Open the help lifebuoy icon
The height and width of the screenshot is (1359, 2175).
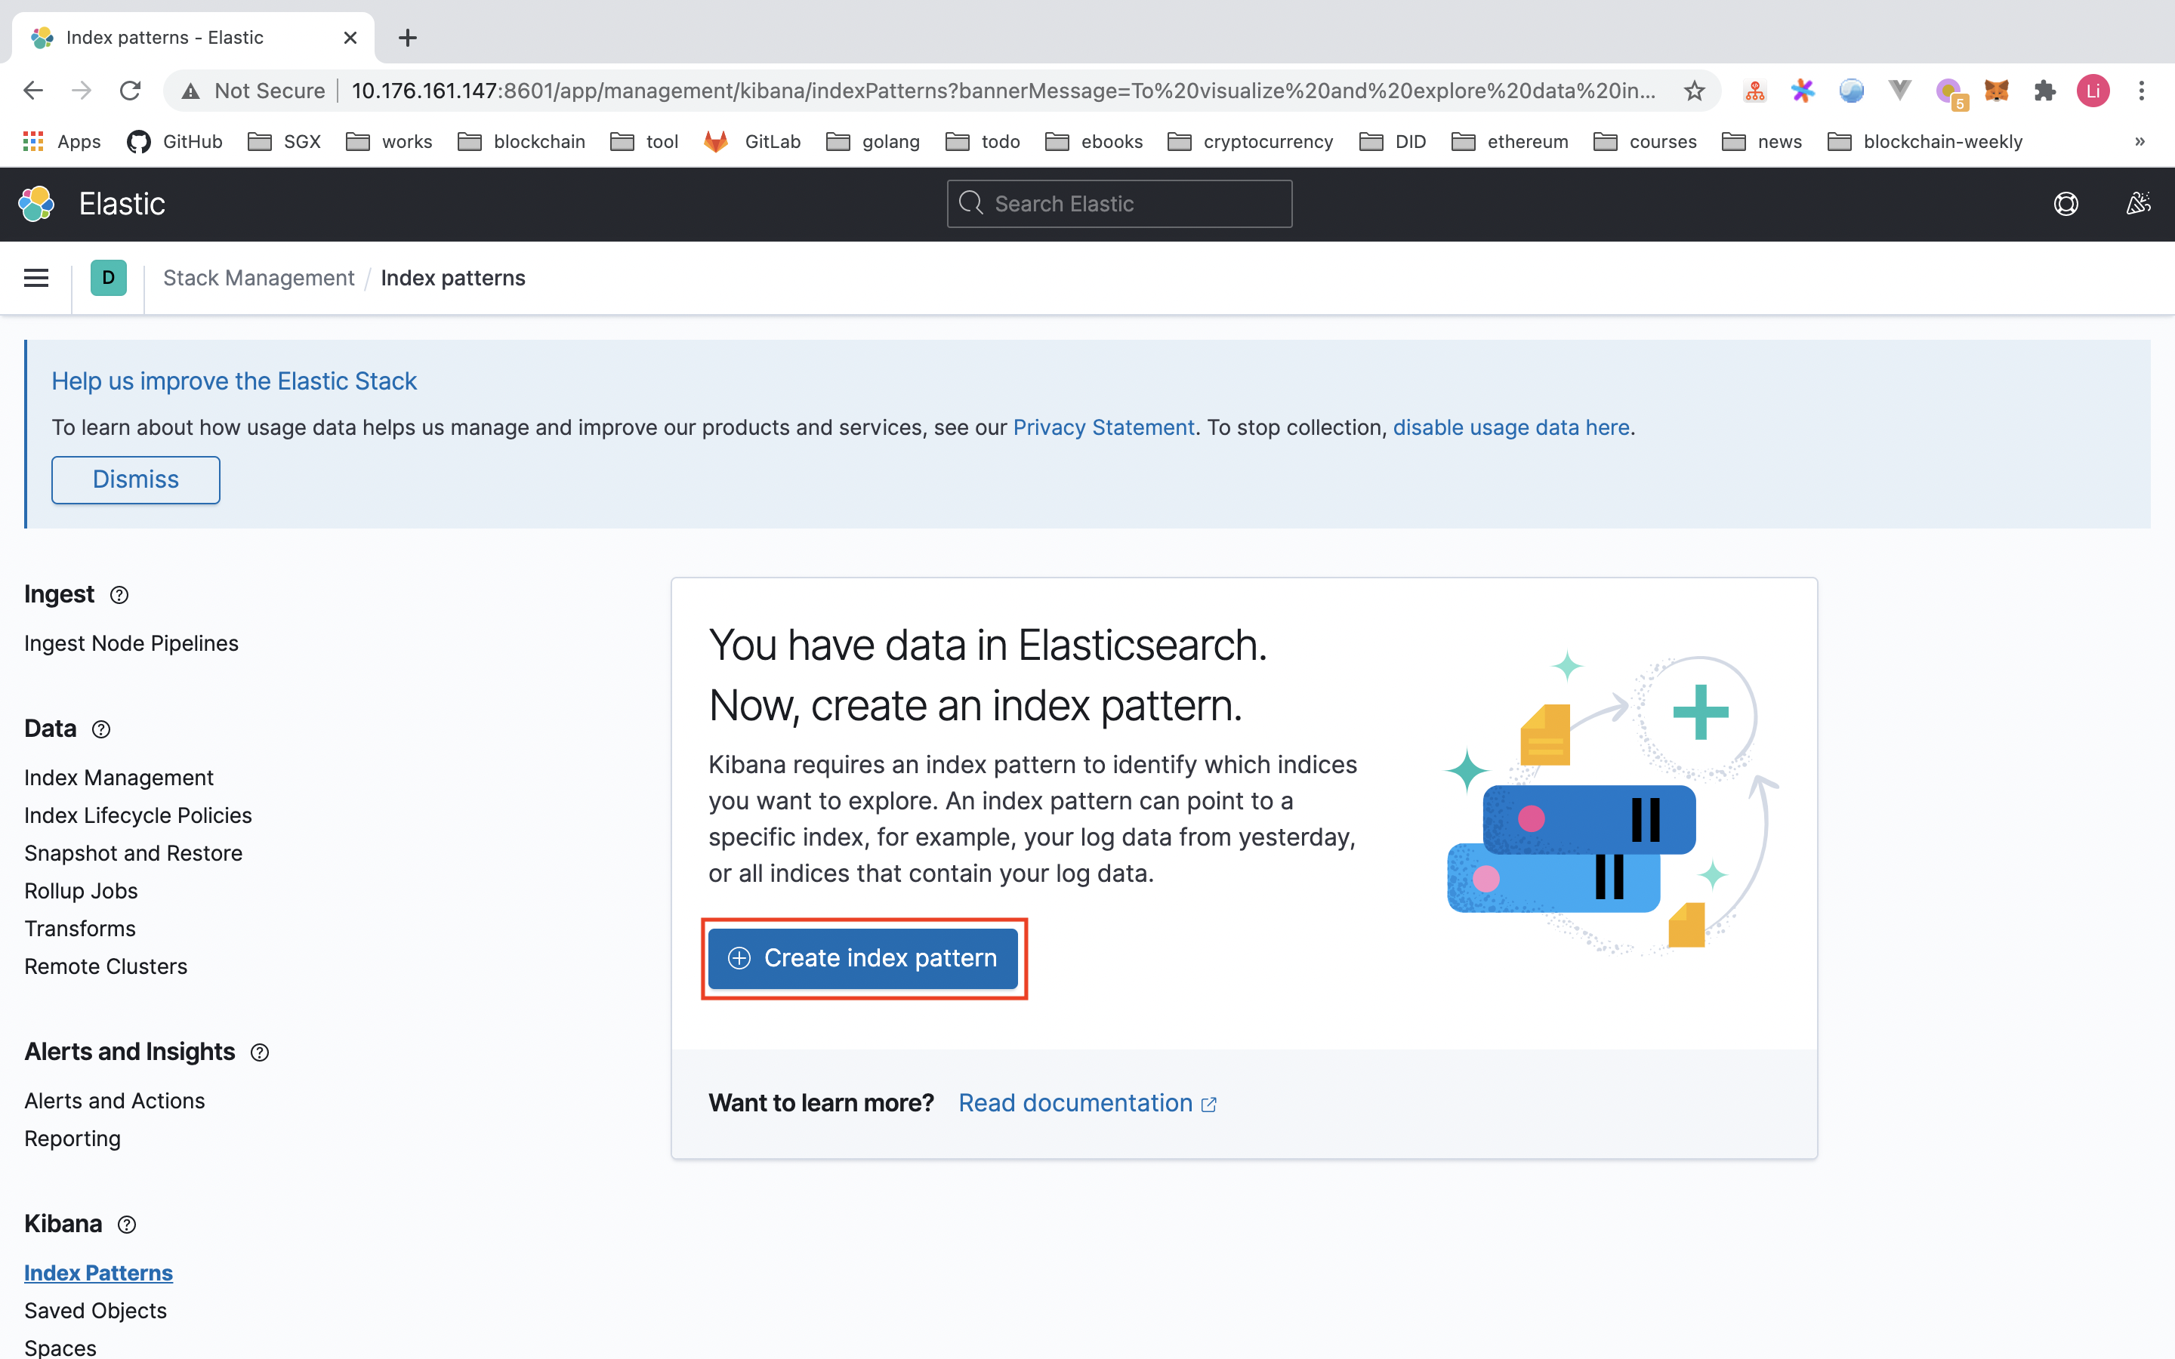[x=2065, y=204]
